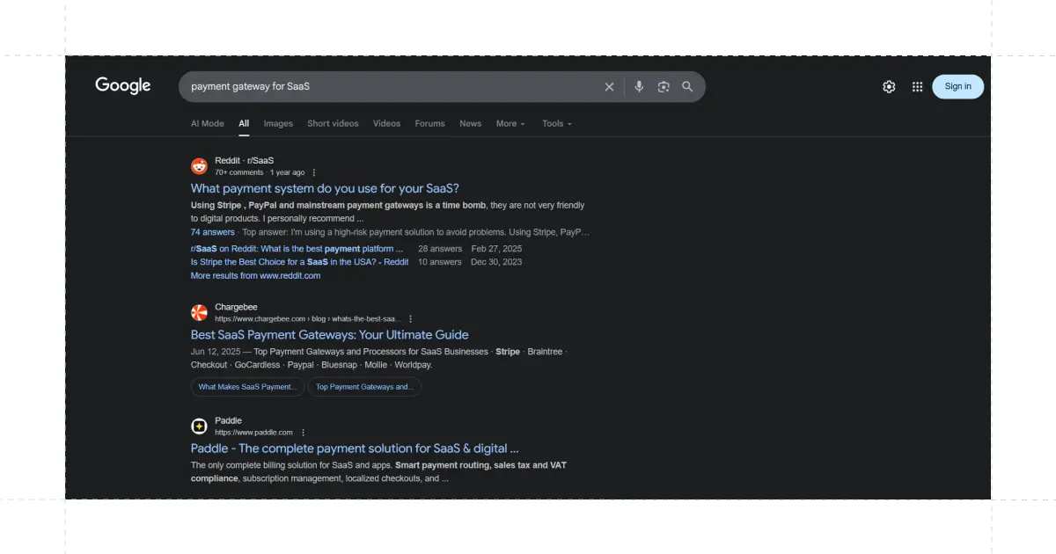The image size is (1056, 554).
Task: Click the search magnifier icon
Action: [x=687, y=86]
